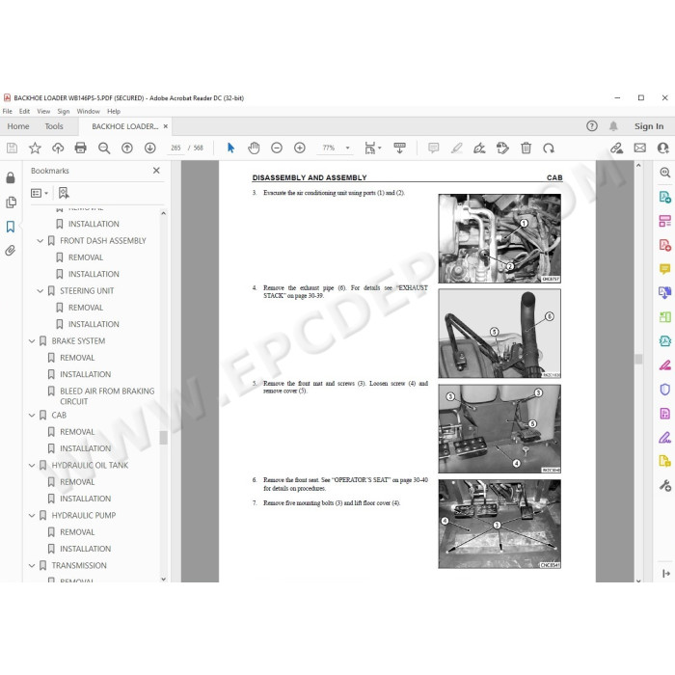Send the file by email icon

tap(640, 148)
